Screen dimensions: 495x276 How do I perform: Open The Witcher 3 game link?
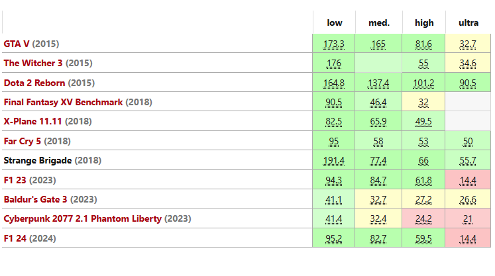pos(33,63)
